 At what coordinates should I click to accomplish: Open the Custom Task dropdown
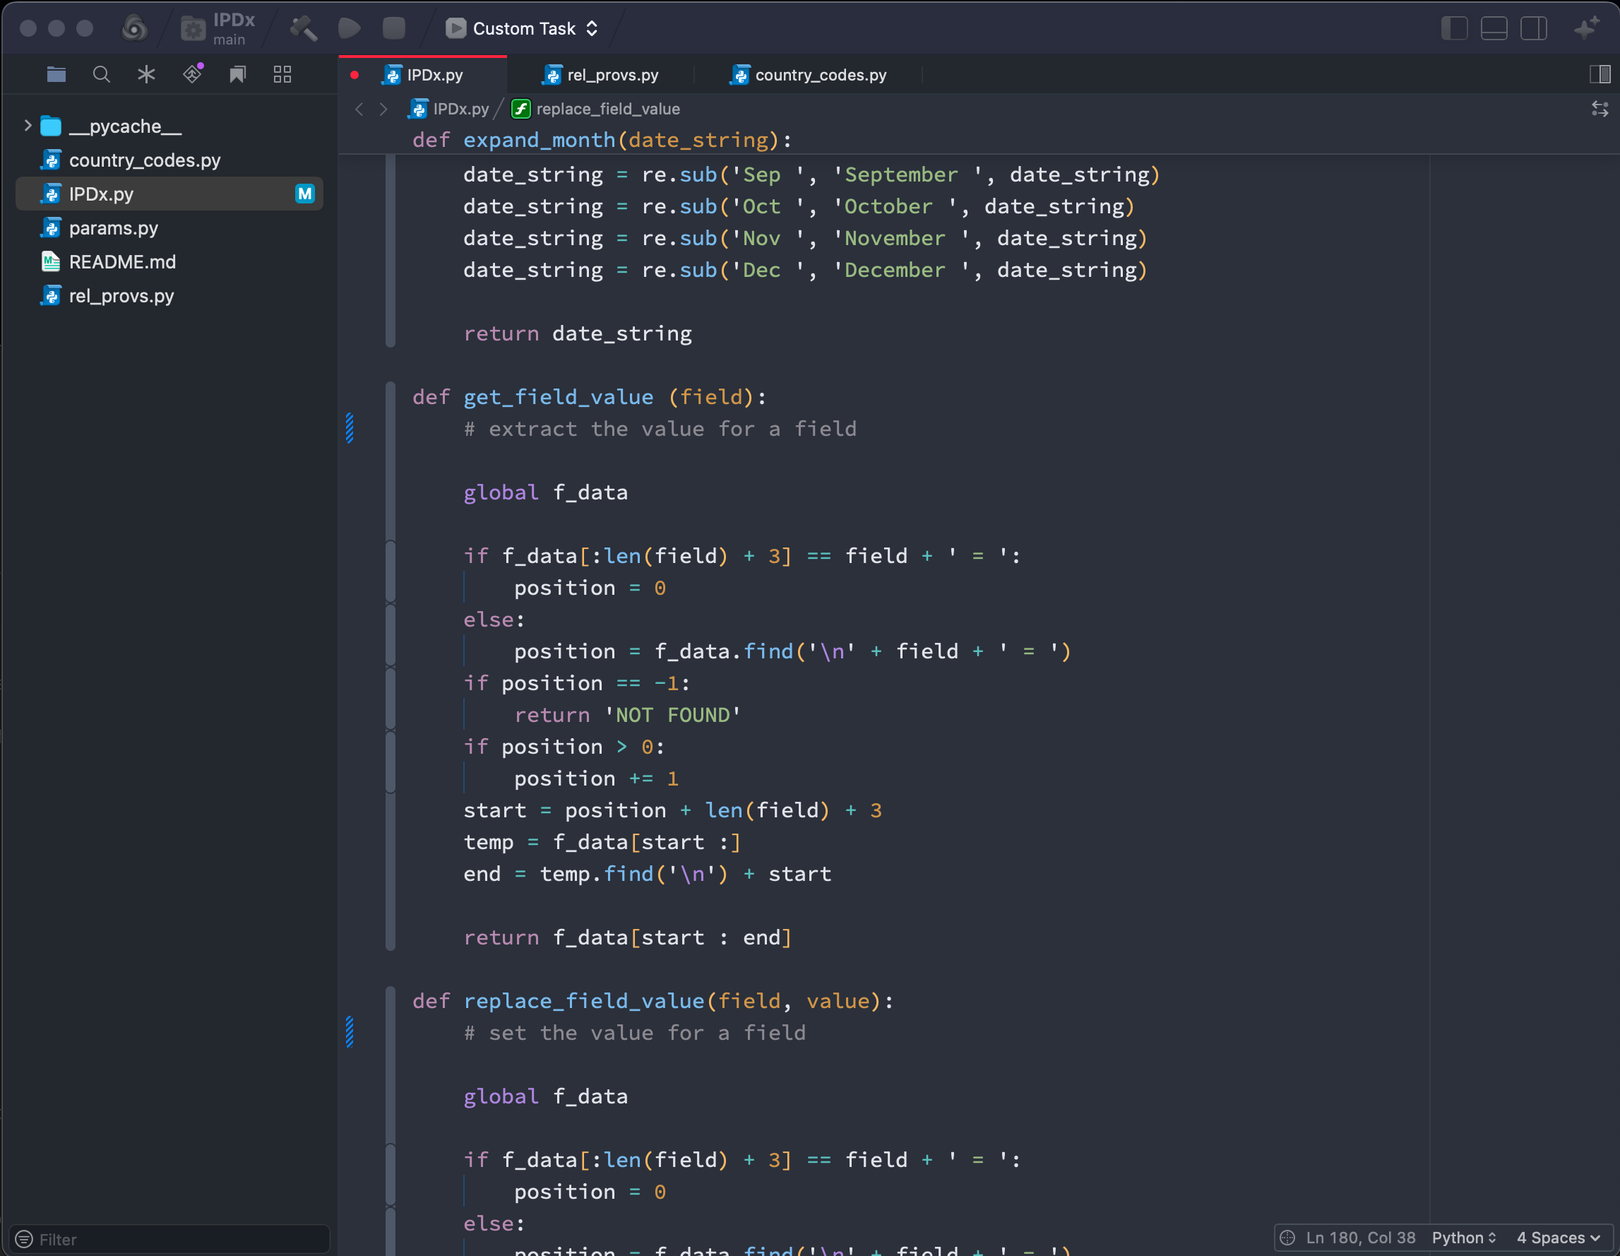523,28
